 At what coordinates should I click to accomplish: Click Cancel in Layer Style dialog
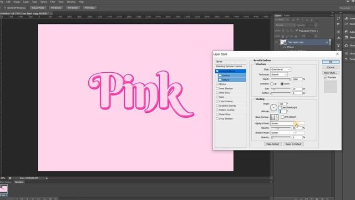331,67
